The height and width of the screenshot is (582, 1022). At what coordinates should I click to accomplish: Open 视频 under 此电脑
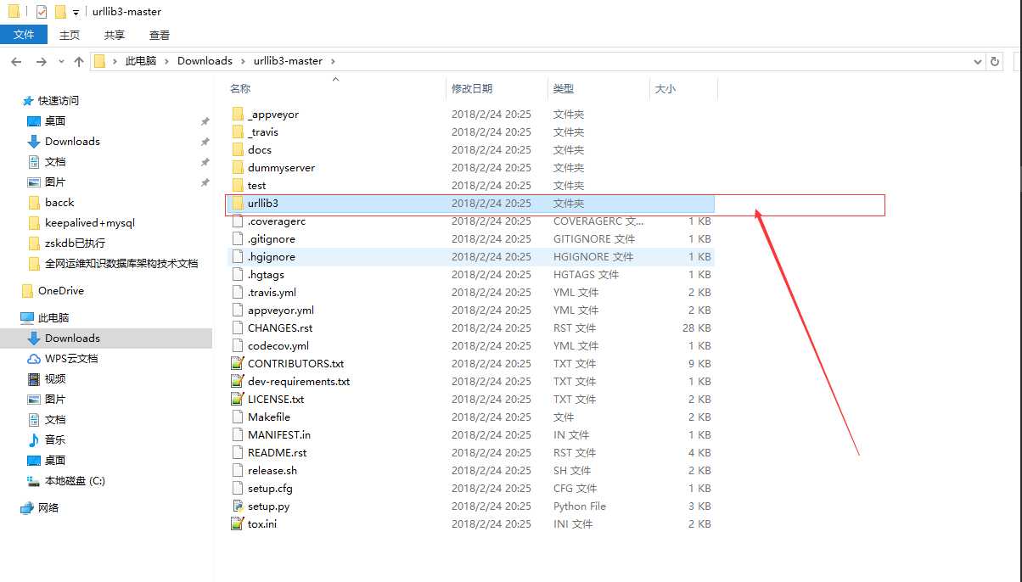[55, 378]
